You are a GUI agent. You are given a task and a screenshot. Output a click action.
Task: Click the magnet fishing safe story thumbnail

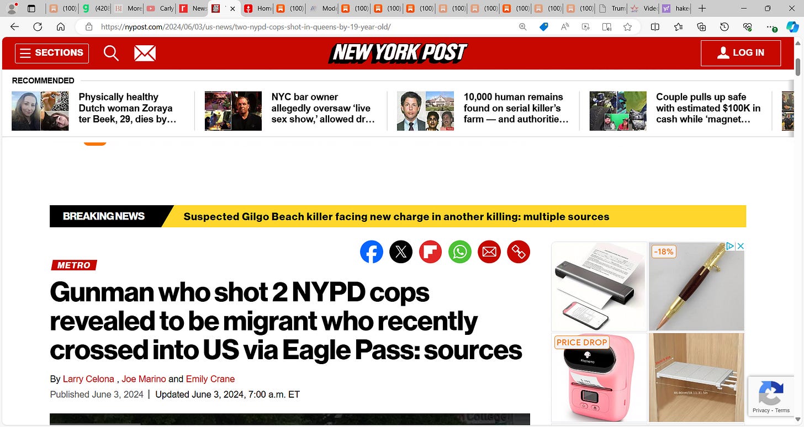click(x=618, y=111)
